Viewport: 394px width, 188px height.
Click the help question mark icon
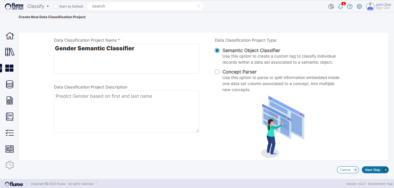pyautogui.click(x=350, y=6)
